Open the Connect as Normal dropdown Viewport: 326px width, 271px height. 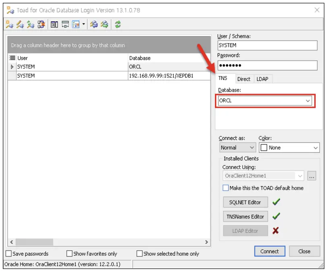coord(252,148)
